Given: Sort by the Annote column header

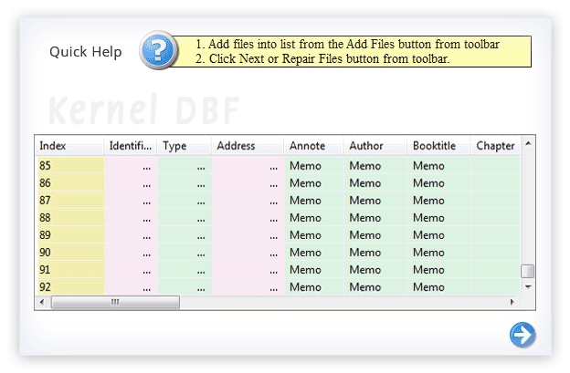Looking at the screenshot, I should 313,146.
